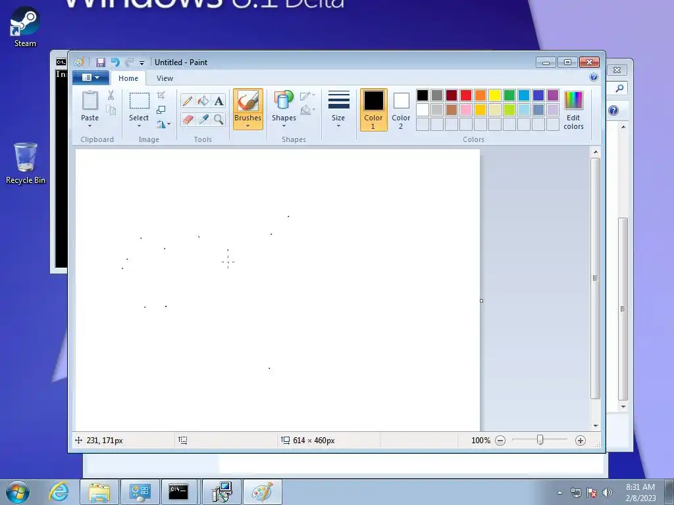The width and height of the screenshot is (674, 505).
Task: Click the Undo arrow in title bar
Action: (115, 62)
